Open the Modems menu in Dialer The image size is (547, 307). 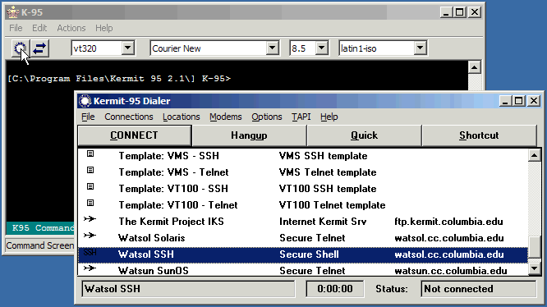click(225, 117)
